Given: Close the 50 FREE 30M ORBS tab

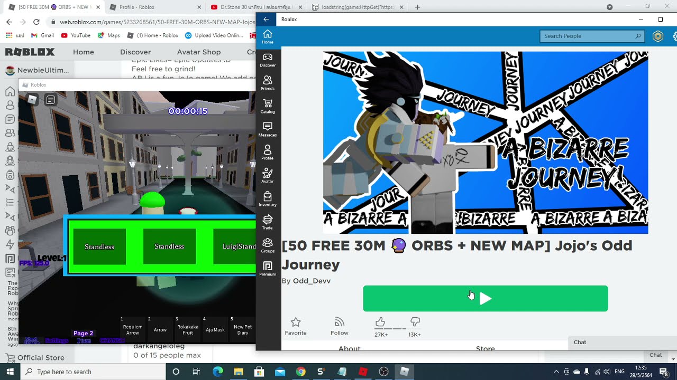Looking at the screenshot, I should coord(98,7).
